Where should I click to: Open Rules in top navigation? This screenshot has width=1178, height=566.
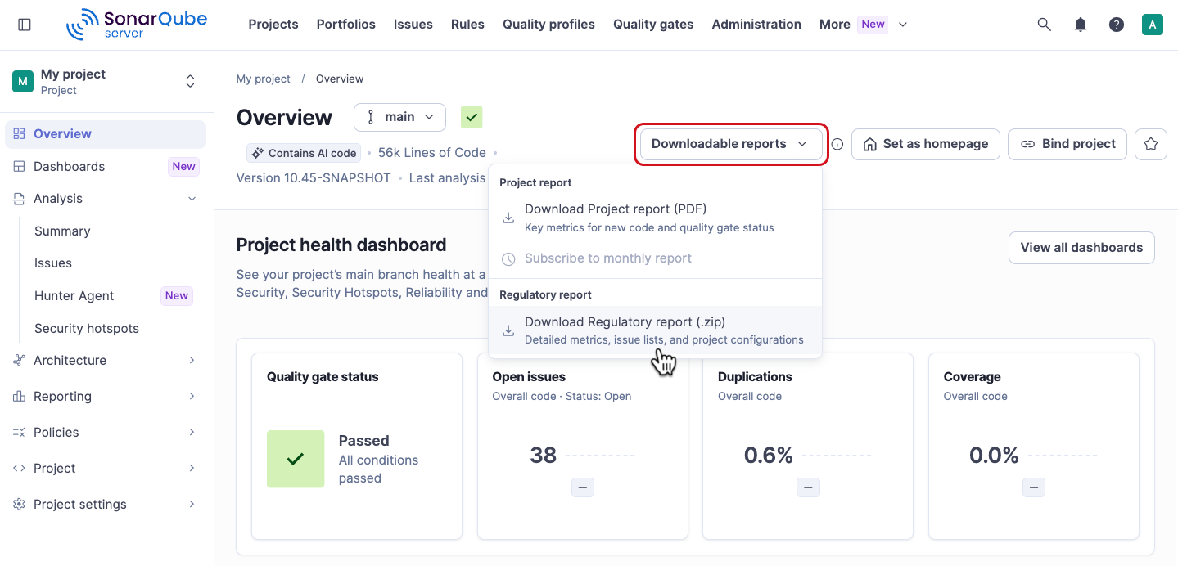tap(467, 25)
